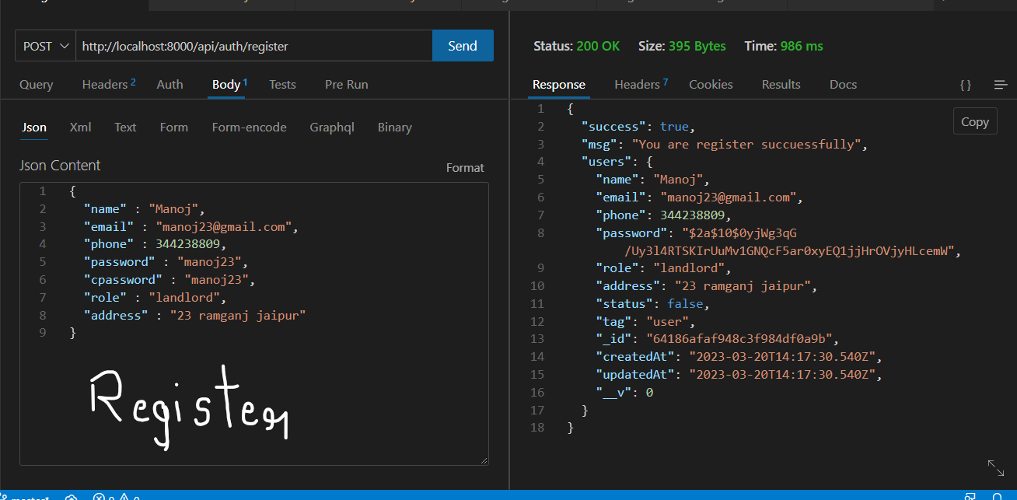Click the "createdAt" response line
Viewport: 1017px width, 500px height.
tap(739, 357)
